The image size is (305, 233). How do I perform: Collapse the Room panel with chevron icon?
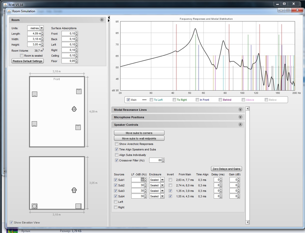(x=102, y=20)
